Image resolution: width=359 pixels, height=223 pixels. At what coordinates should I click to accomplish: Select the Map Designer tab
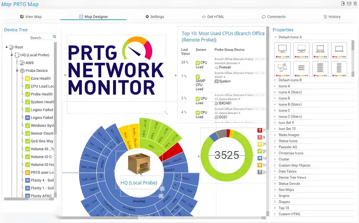click(x=93, y=17)
